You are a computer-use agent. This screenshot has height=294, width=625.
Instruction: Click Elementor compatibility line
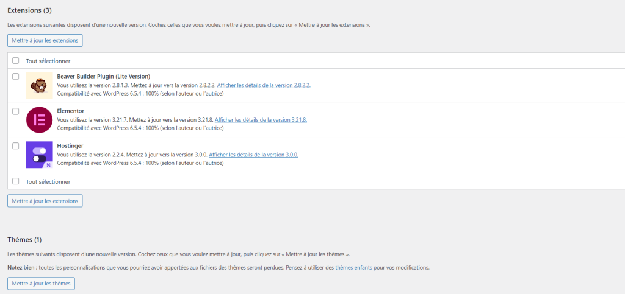pos(140,128)
